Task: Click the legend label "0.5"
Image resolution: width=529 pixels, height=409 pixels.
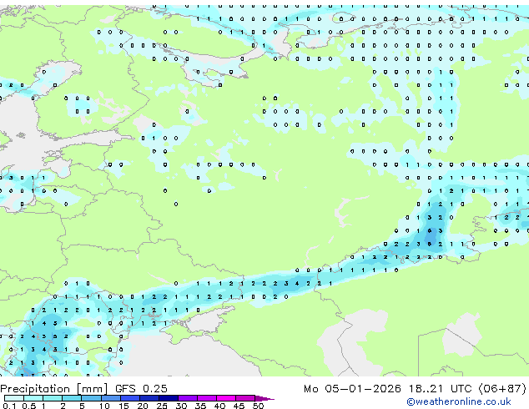Action: point(29,406)
